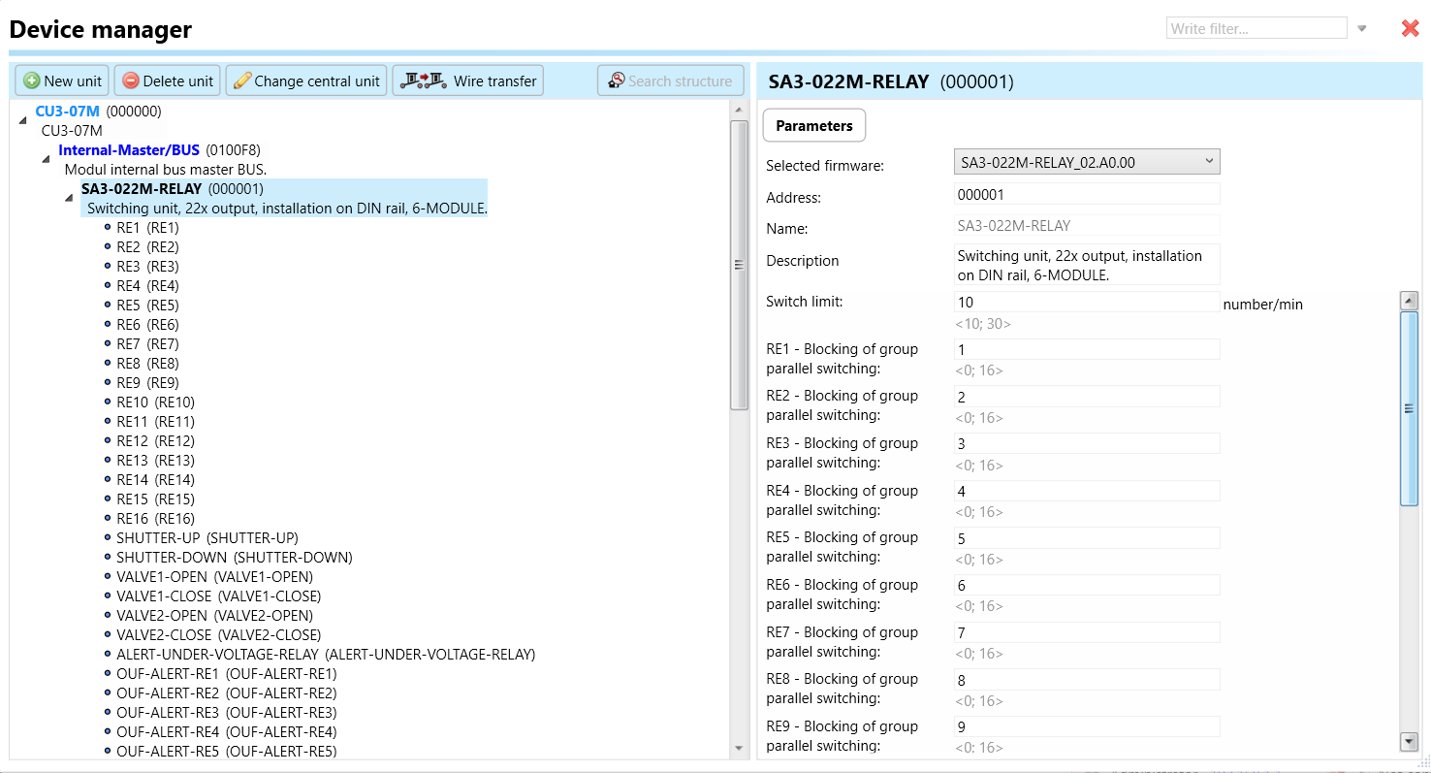Collapse the SA3-022M-RELAY node
The height and width of the screenshot is (773, 1431).
click(69, 198)
